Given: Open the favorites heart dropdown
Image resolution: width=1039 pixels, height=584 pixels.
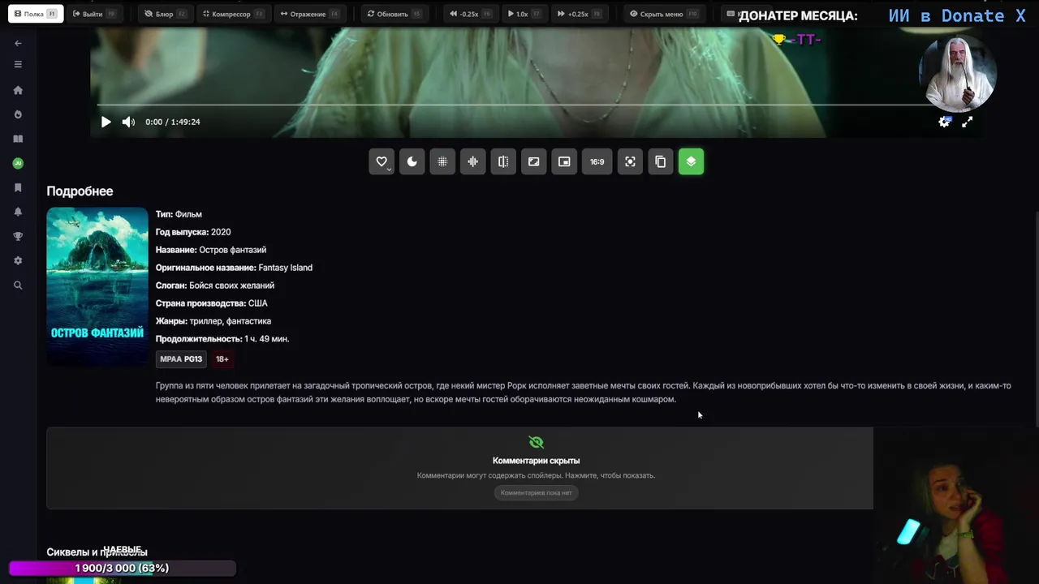Looking at the screenshot, I should point(382,161).
